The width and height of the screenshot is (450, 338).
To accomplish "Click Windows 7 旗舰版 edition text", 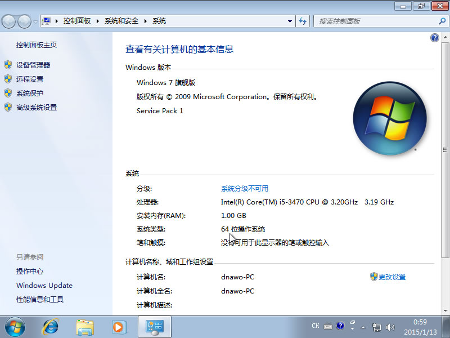I will point(166,82).
